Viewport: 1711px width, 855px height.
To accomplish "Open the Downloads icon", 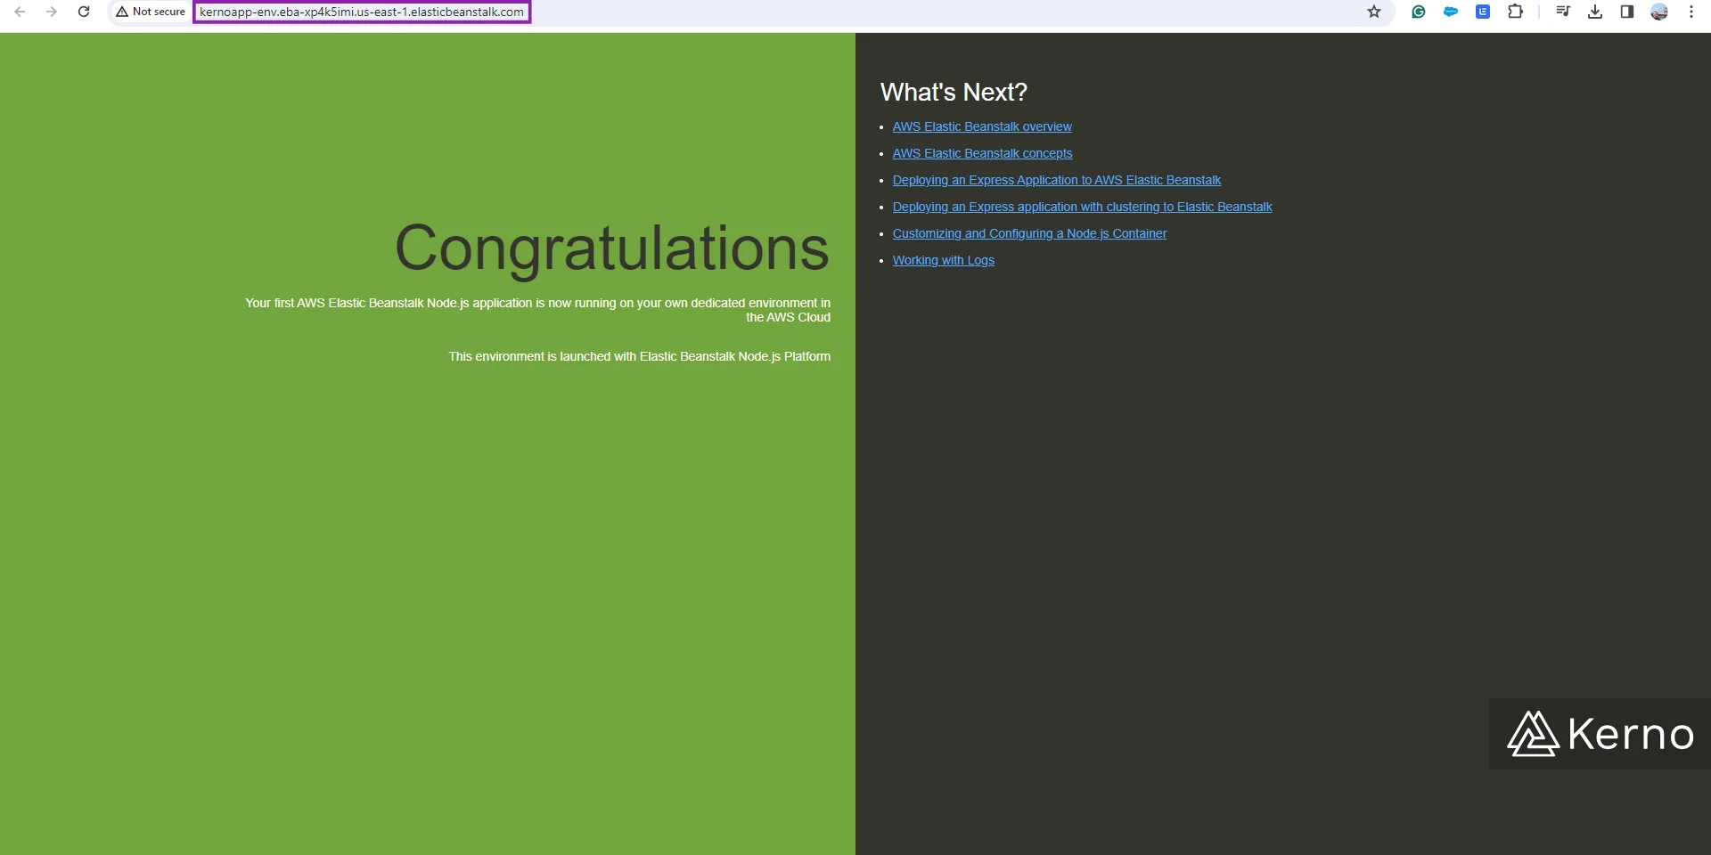I will 1595,12.
